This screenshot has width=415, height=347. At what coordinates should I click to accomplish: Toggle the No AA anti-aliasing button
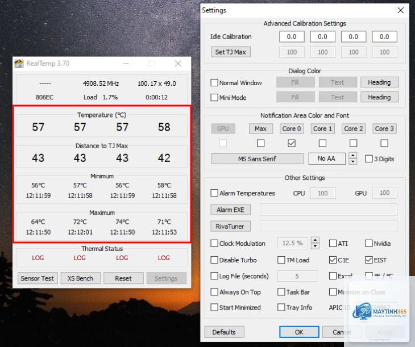[x=327, y=158]
